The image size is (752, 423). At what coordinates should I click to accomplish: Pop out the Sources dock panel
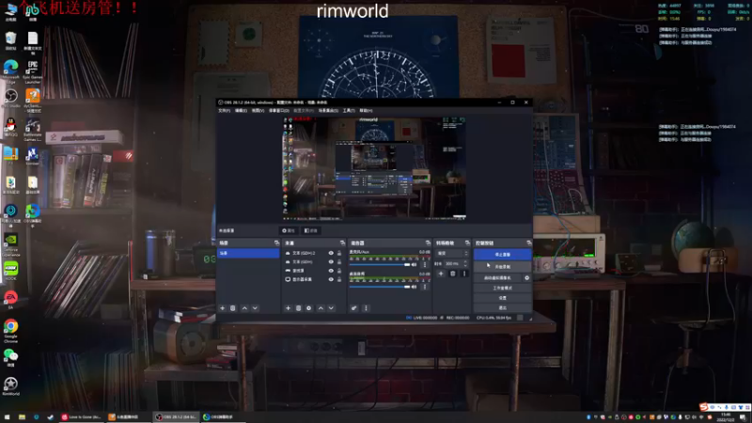[x=342, y=243]
